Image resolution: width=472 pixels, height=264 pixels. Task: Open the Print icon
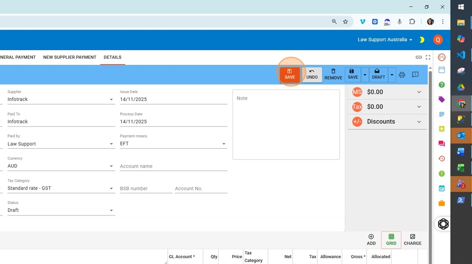[402, 74]
